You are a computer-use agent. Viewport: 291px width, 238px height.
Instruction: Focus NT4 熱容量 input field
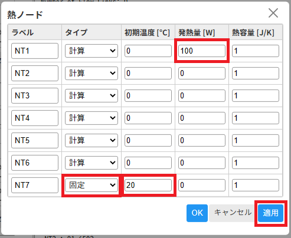[x=256, y=118]
